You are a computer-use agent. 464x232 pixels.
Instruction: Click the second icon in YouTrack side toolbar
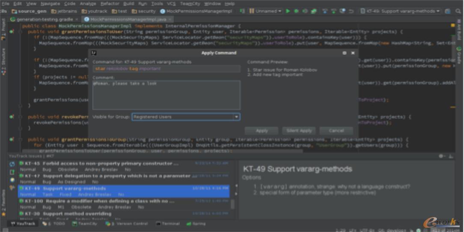point(12,172)
